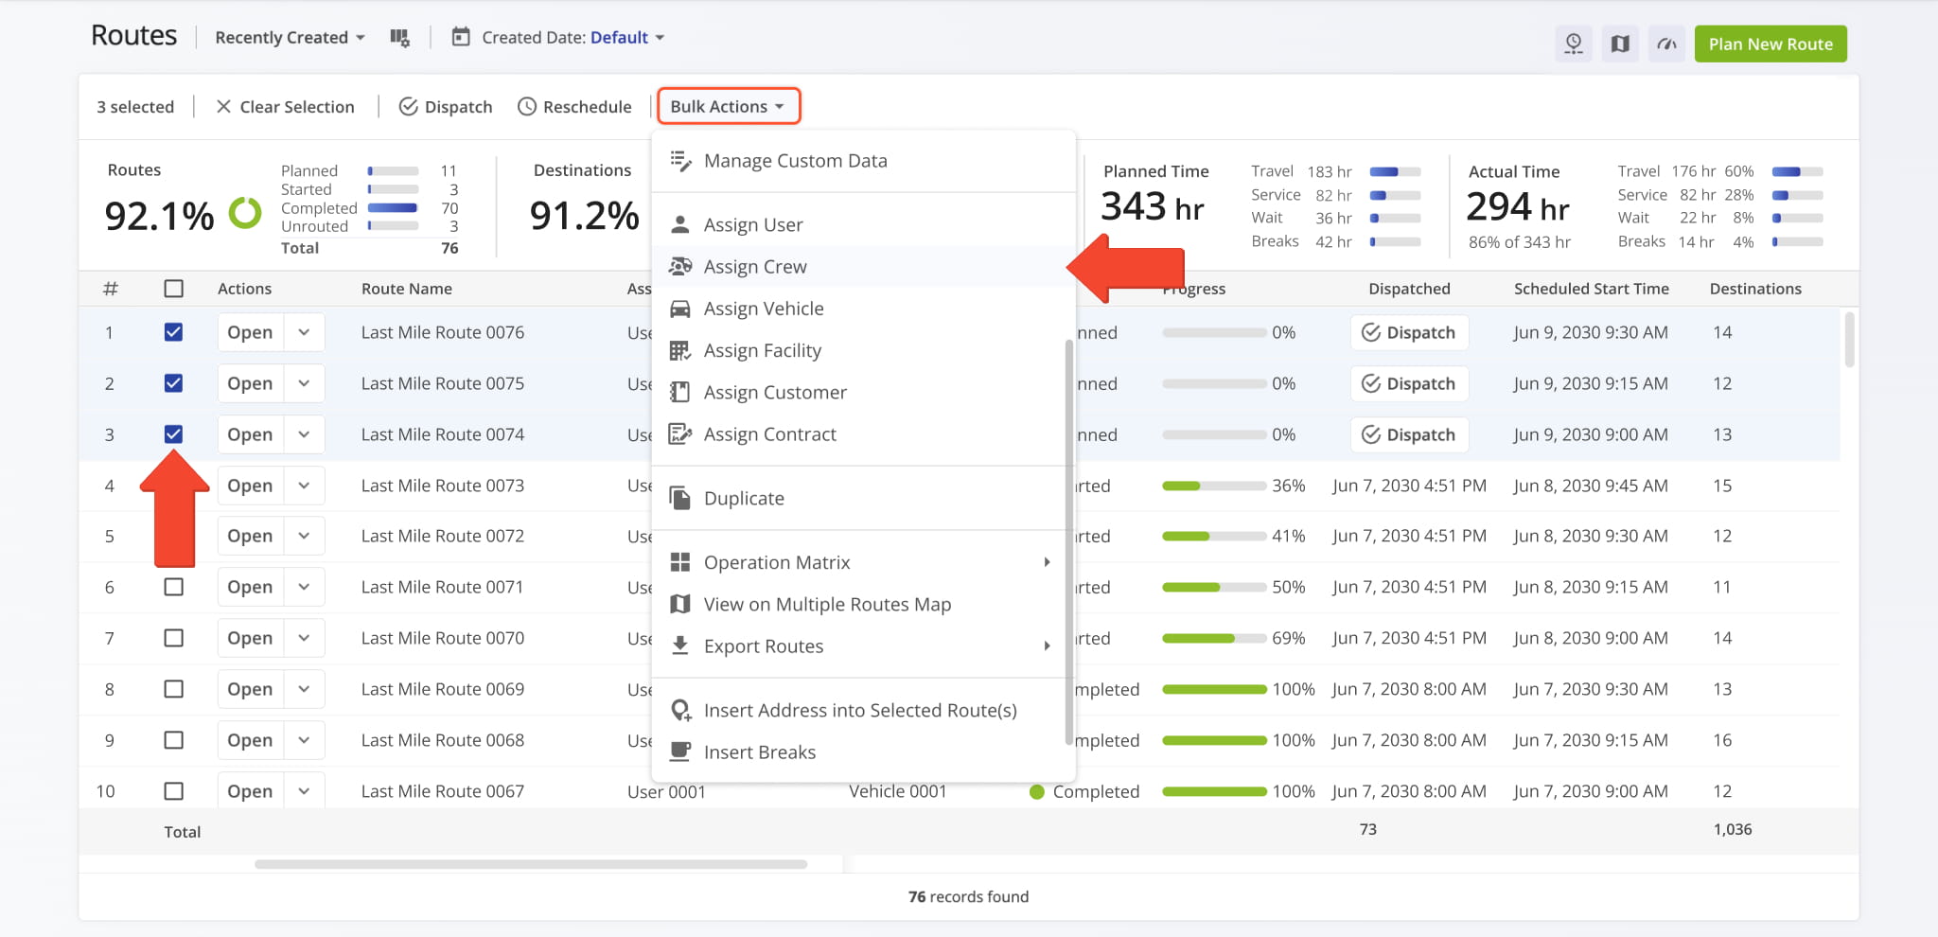The image size is (1938, 937).
Task: Click the Duplicate icon in menu
Action: (679, 499)
